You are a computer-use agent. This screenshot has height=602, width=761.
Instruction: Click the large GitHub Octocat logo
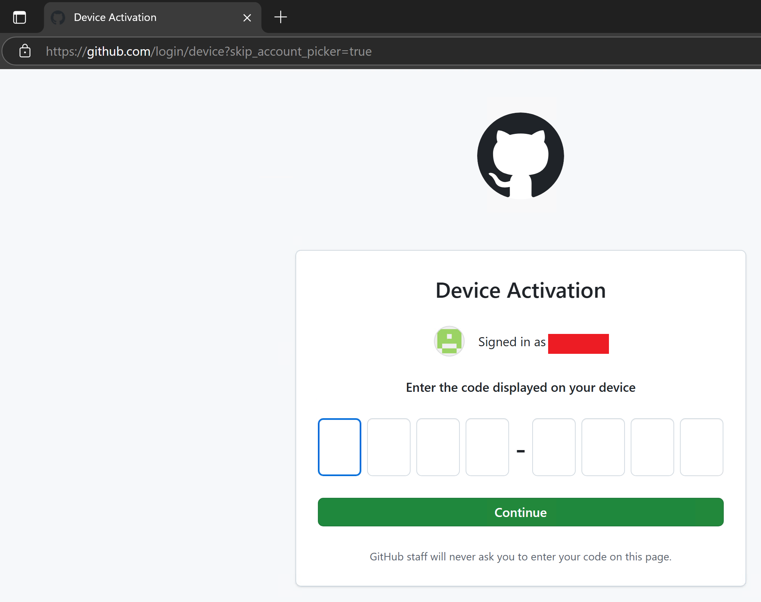[x=520, y=156]
